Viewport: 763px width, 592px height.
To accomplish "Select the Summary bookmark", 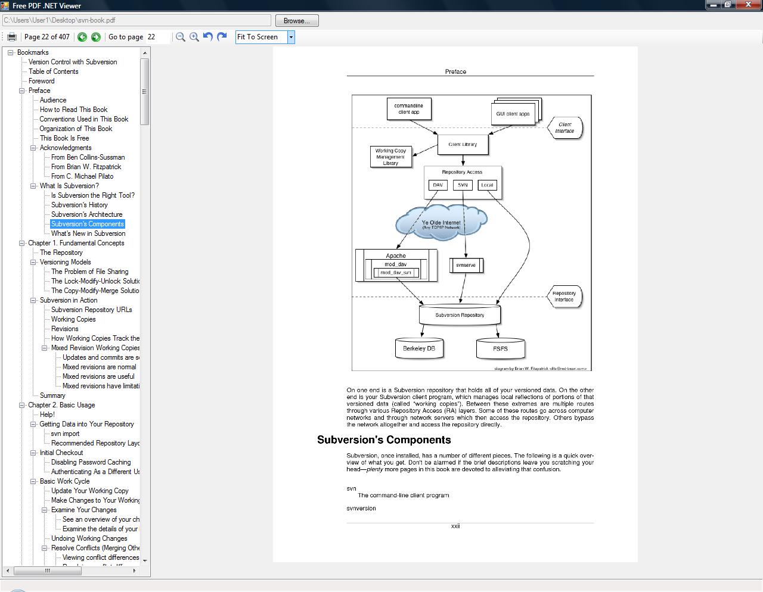I will click(x=52, y=395).
